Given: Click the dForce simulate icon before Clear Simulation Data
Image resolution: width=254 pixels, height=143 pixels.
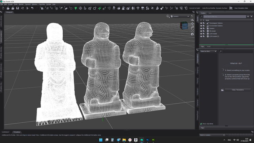Looking at the screenshot, I should click(x=231, y=8).
